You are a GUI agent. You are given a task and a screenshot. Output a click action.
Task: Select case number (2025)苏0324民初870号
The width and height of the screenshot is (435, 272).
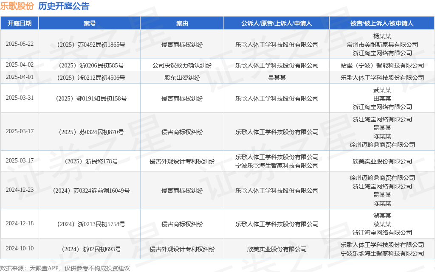click(91, 132)
